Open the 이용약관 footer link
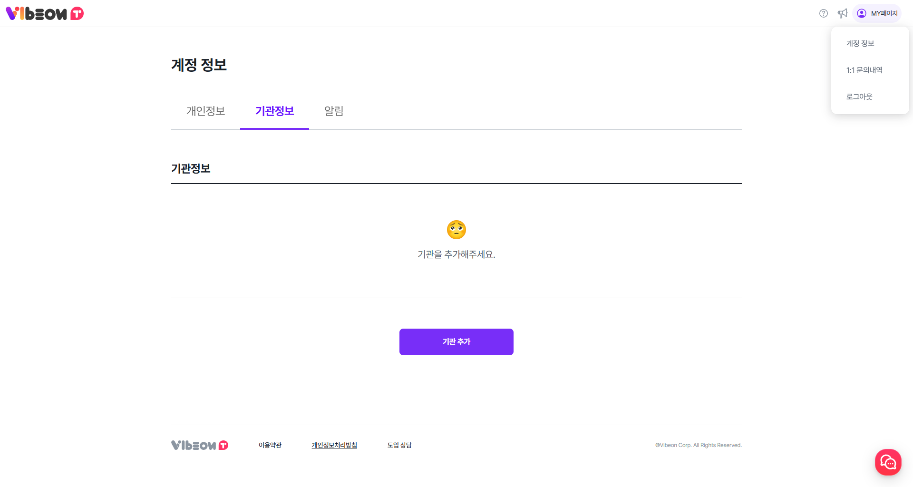The width and height of the screenshot is (913, 487). (x=270, y=445)
